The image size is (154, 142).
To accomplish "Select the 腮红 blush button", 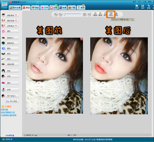I will [x=12, y=31].
